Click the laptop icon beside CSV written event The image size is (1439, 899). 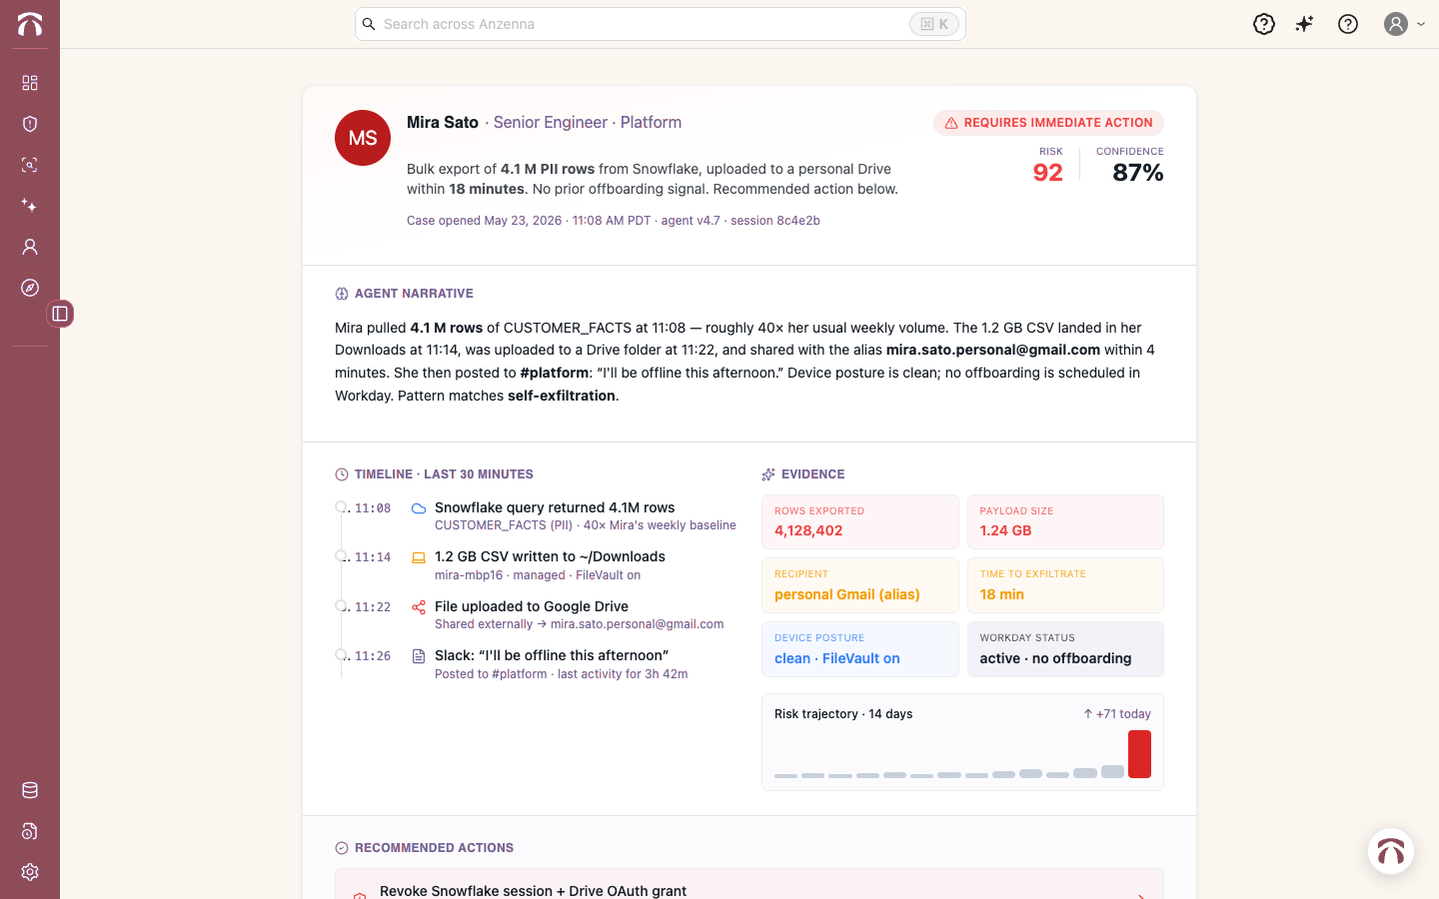(419, 557)
